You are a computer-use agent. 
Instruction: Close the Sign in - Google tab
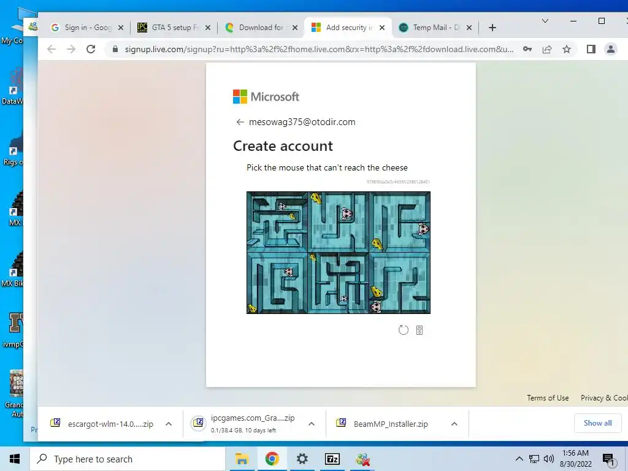pos(121,28)
